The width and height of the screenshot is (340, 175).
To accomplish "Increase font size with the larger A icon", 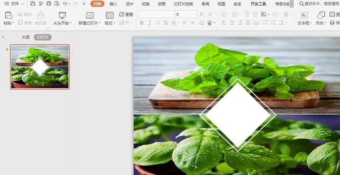I will coord(201,14).
